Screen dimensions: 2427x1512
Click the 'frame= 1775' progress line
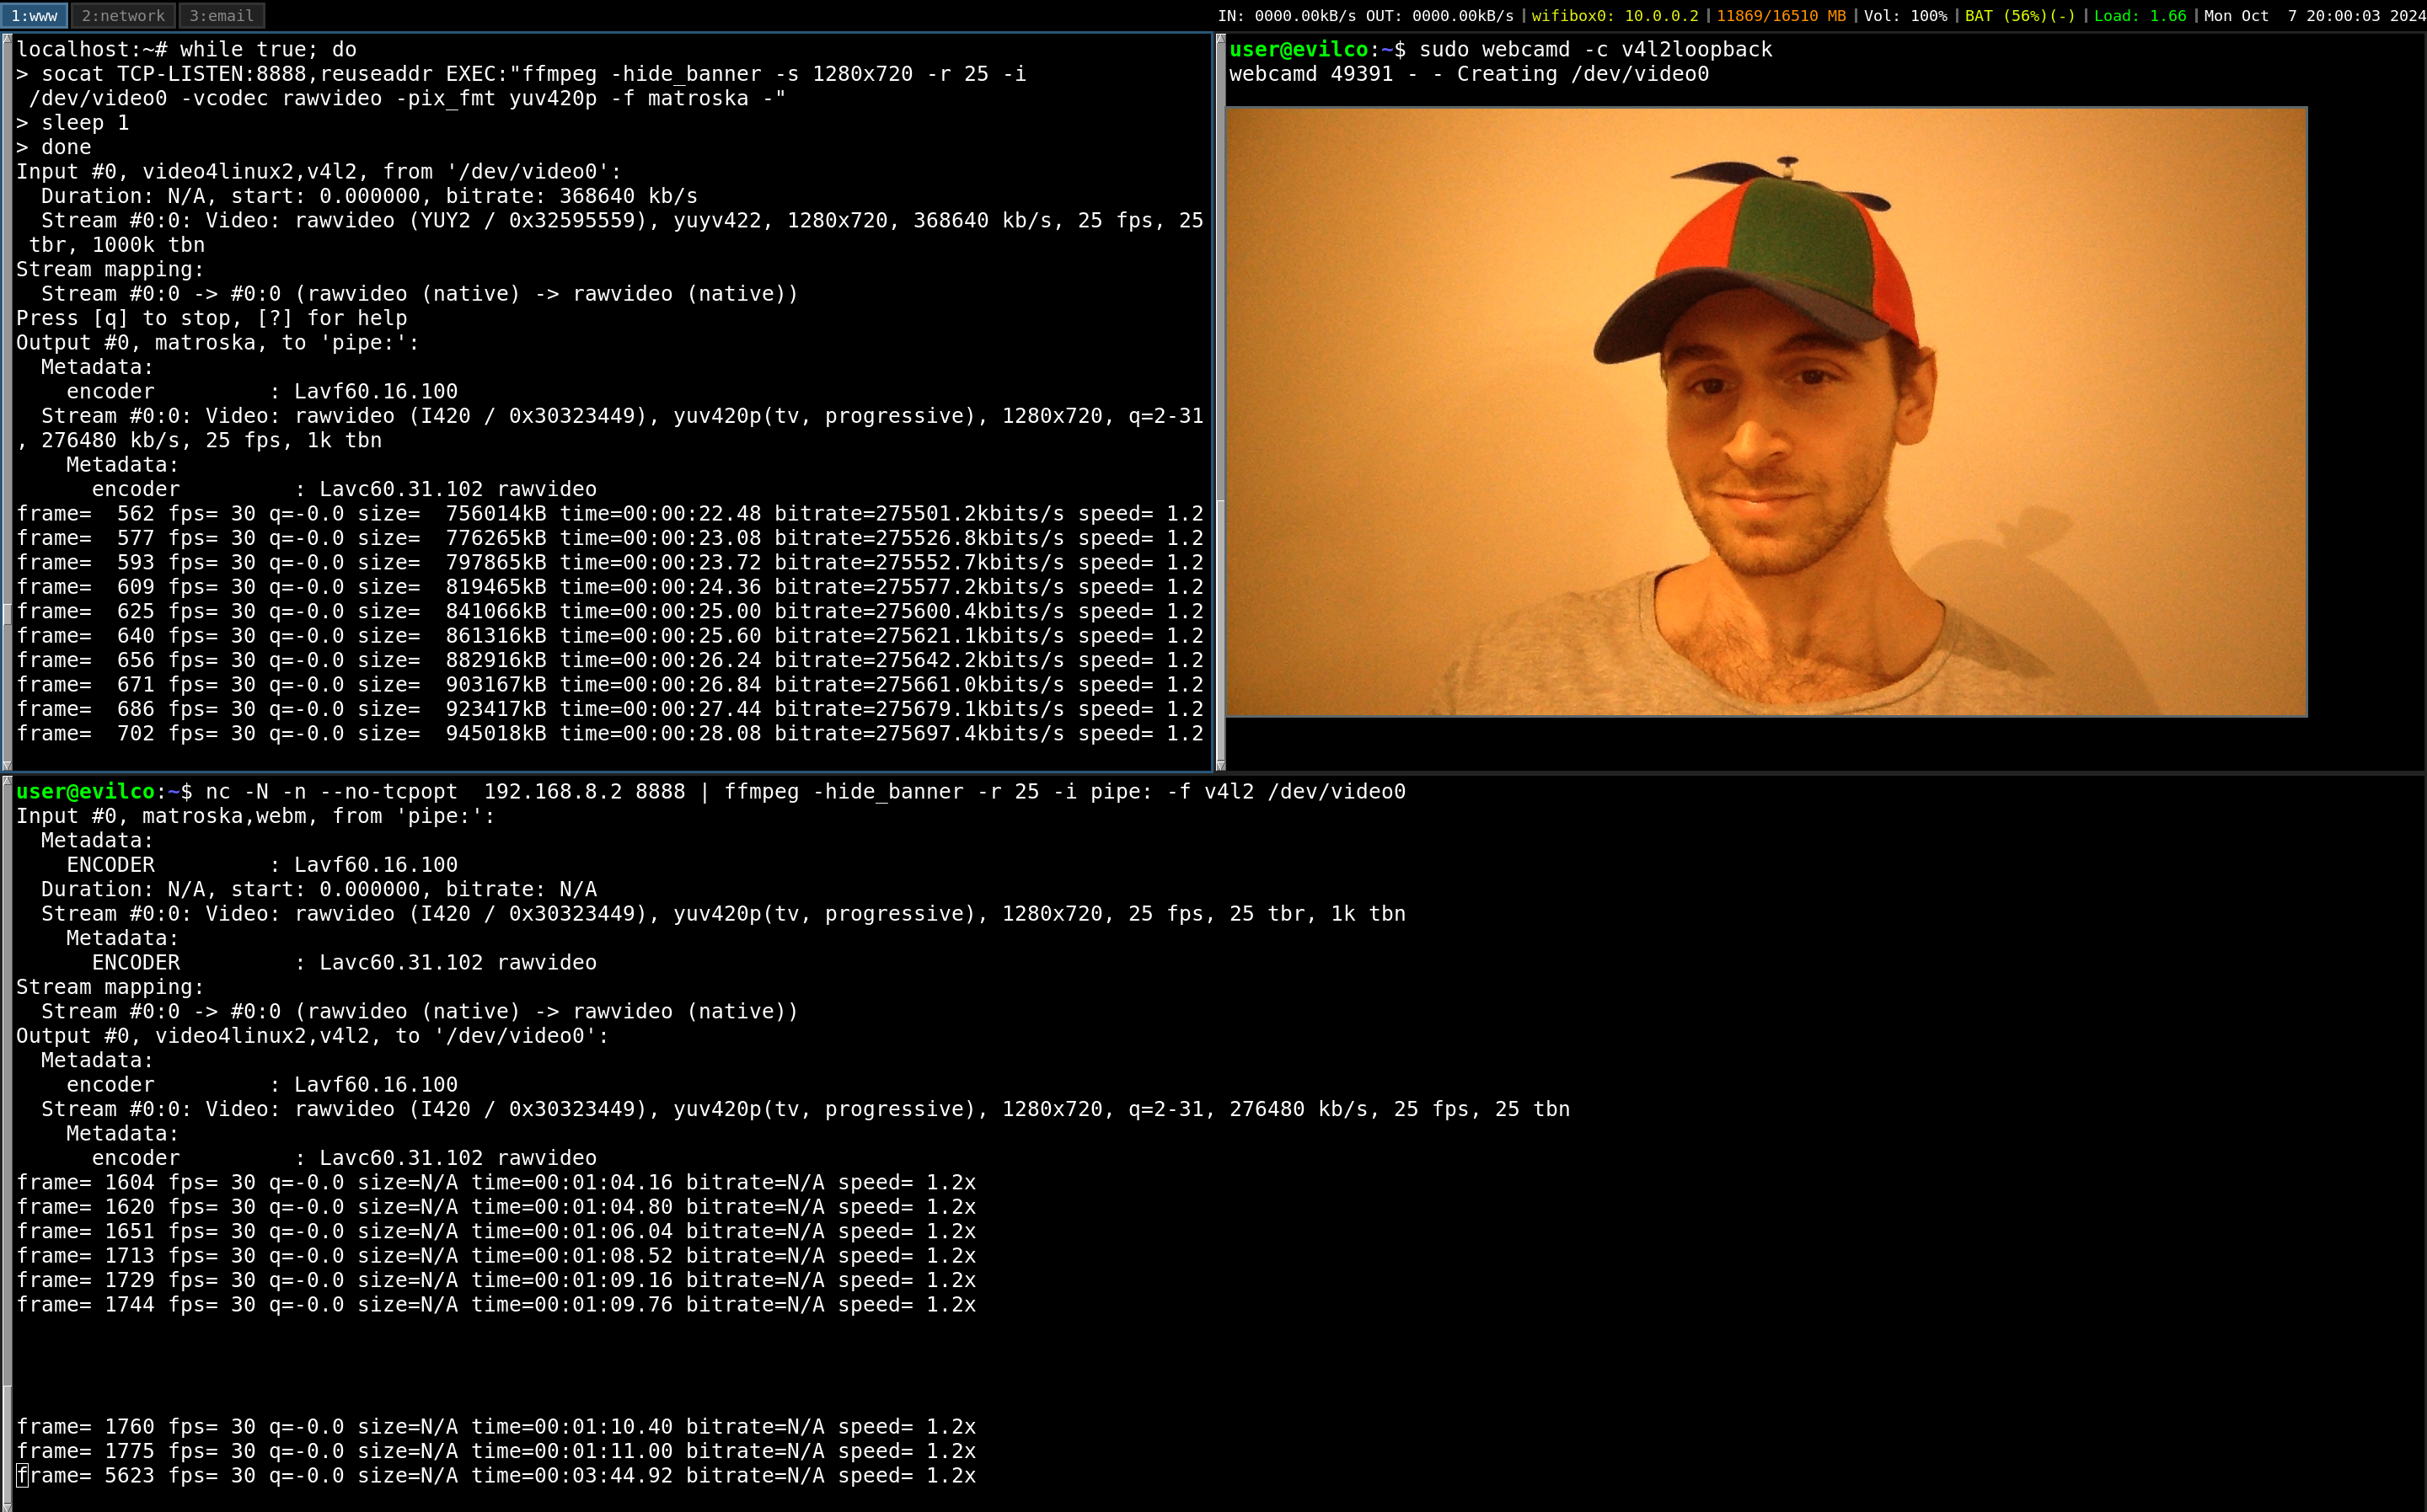coord(496,1452)
